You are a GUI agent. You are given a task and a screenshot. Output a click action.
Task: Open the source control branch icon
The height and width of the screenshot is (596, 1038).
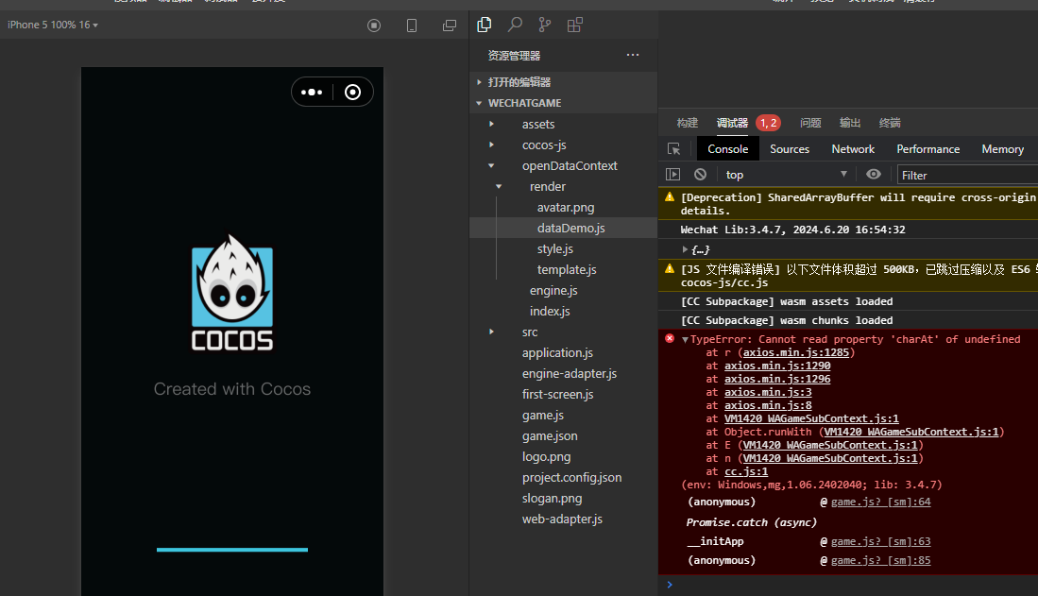(x=545, y=25)
